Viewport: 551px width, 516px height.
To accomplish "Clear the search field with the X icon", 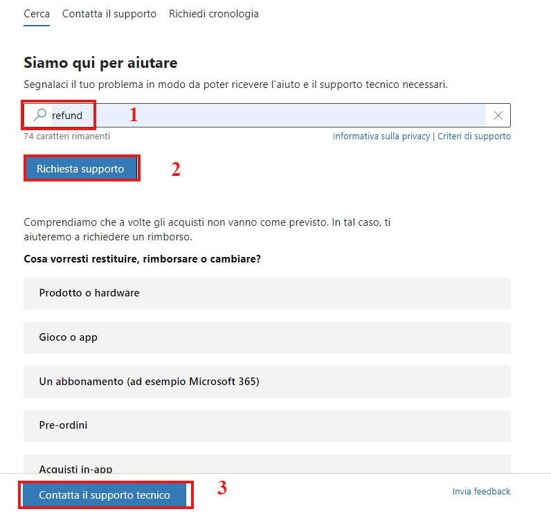I will pyautogui.click(x=498, y=115).
